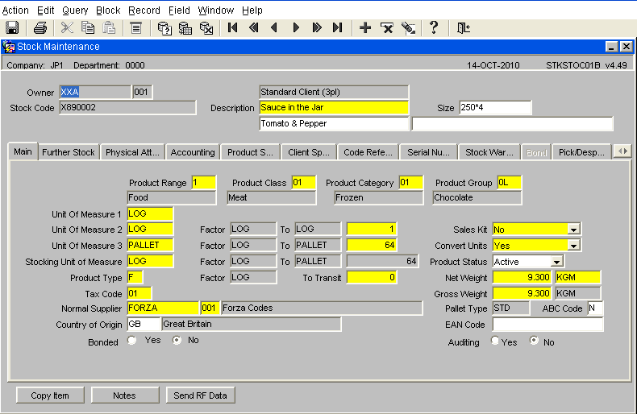
Task: Switch to the Further Stock tab
Action: tap(69, 152)
